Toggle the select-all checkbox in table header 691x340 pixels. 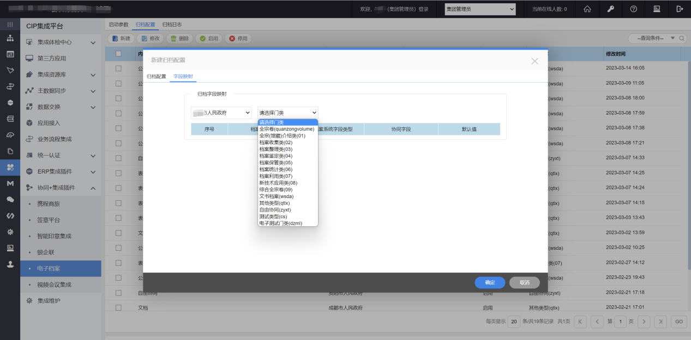point(118,54)
